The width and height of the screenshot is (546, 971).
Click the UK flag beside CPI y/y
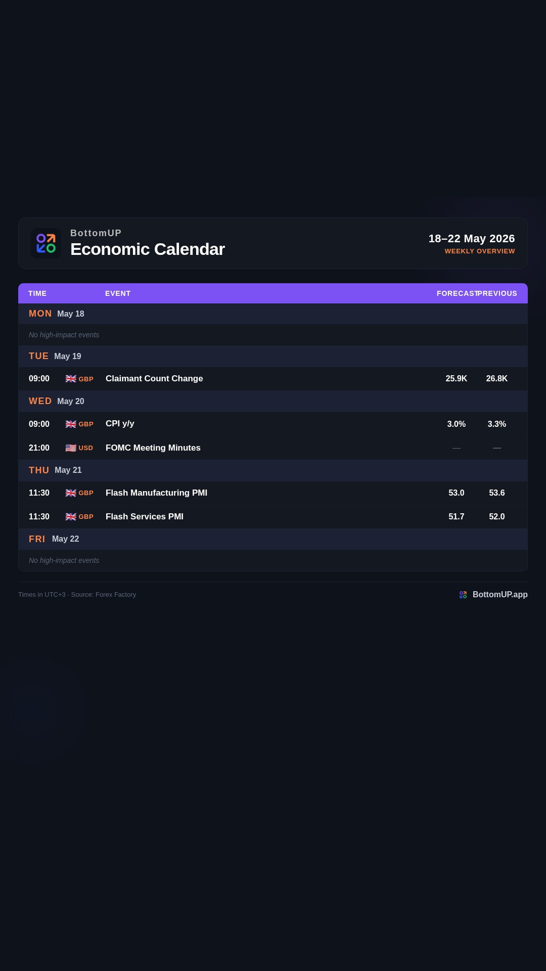[x=71, y=424]
